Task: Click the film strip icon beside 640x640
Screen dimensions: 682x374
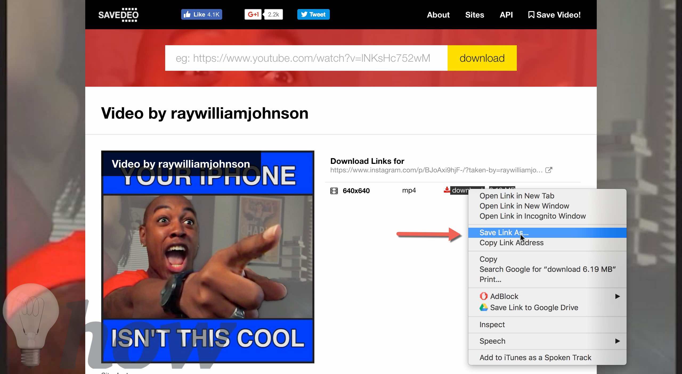Action: pos(334,191)
